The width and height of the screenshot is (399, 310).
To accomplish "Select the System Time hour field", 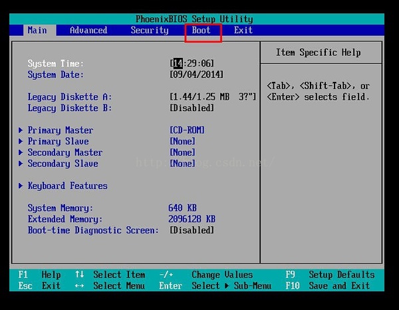I will [x=178, y=63].
